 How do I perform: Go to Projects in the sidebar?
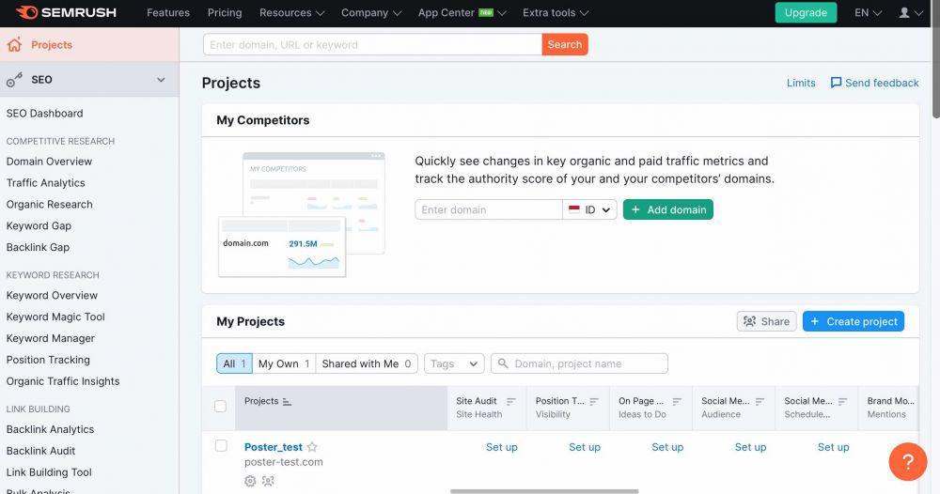tap(89, 44)
